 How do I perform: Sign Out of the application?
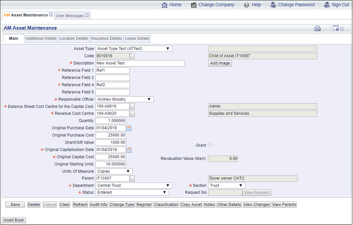point(336,5)
